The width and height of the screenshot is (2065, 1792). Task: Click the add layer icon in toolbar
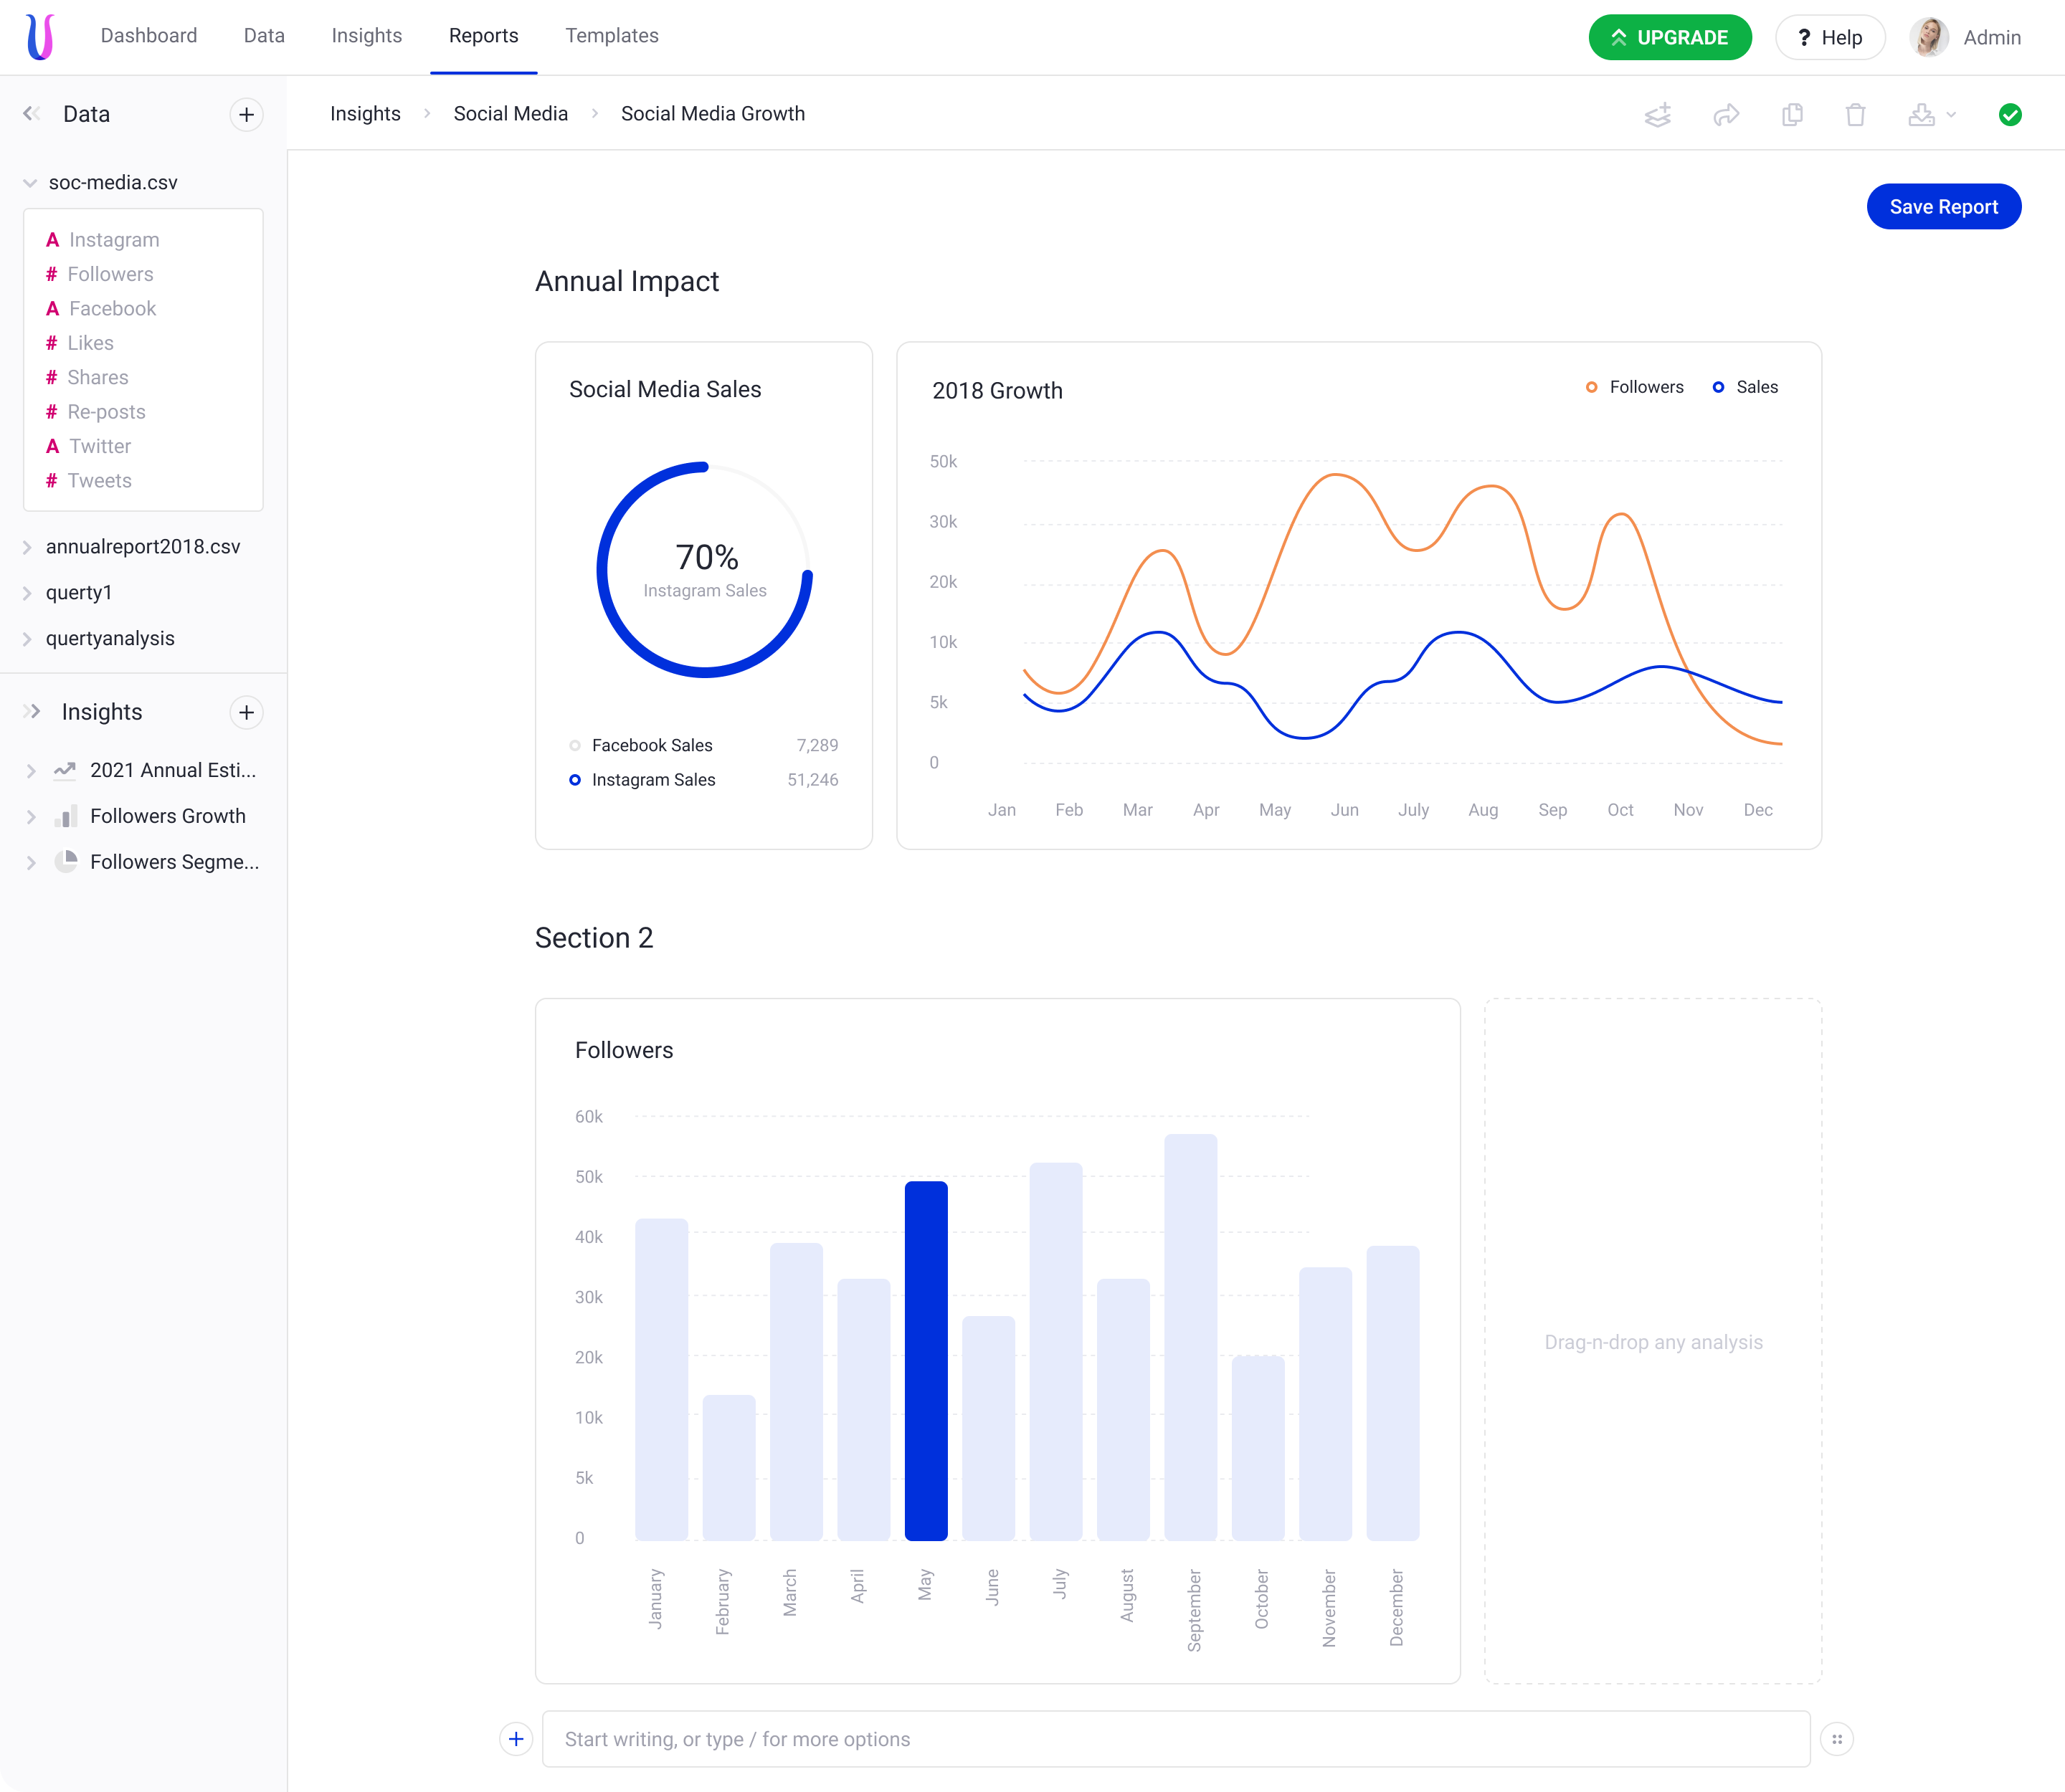pyautogui.click(x=1658, y=115)
